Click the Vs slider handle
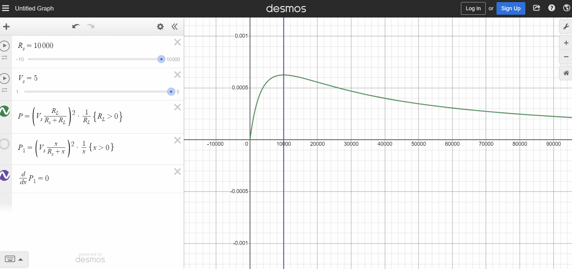 pyautogui.click(x=171, y=91)
